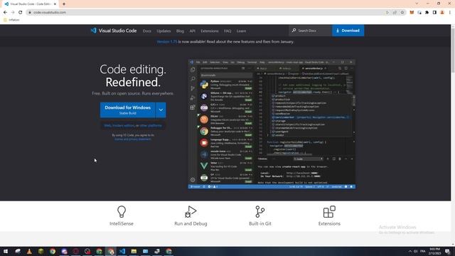
Task: Open the Chrome profile avatar
Action: click(442, 13)
